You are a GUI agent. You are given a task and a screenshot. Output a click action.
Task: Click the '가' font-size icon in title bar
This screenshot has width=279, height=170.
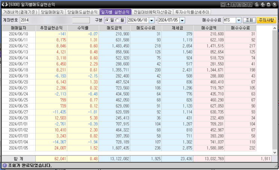239,5
